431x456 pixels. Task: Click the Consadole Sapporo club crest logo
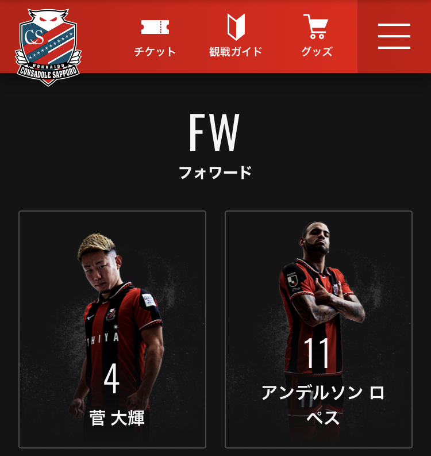coord(48,47)
